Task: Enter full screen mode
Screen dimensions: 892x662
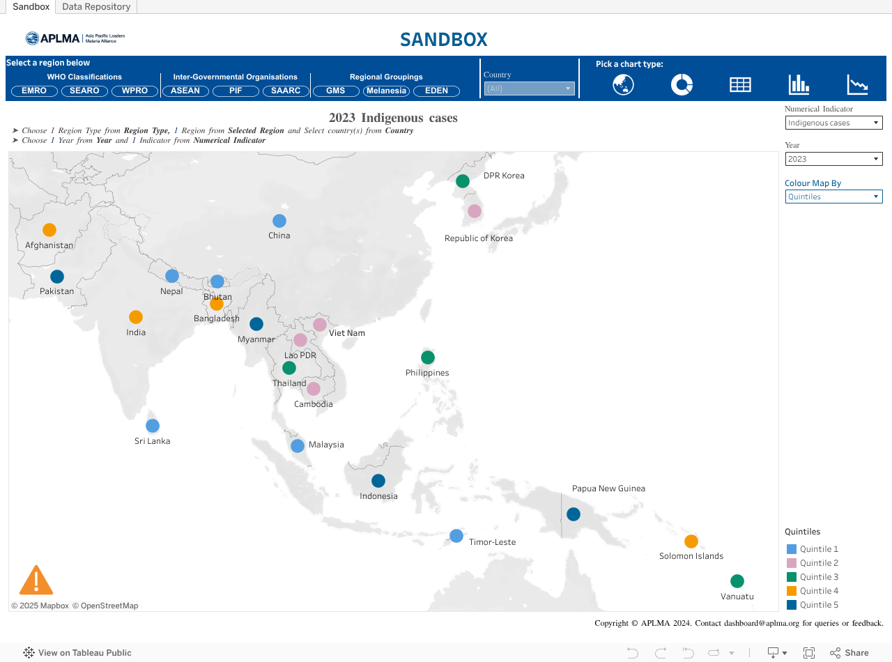Action: [x=809, y=653]
